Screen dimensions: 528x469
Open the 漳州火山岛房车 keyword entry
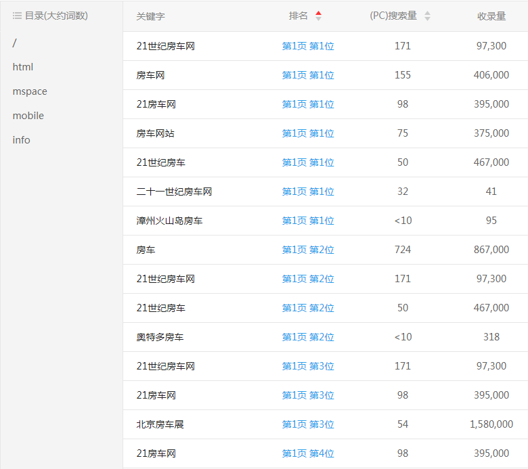(x=169, y=221)
